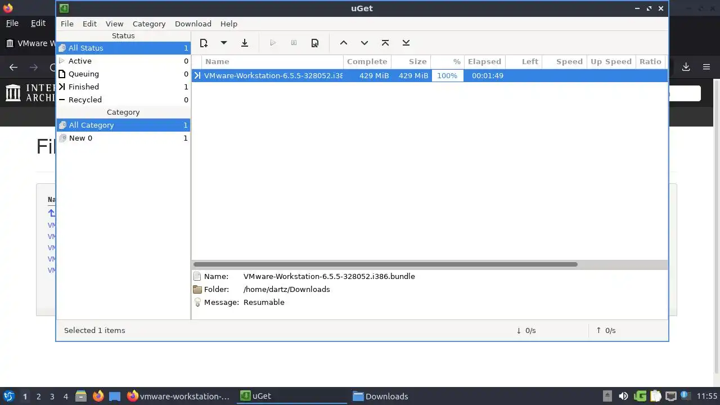
Task: Select the VMware-Workstation-6.5.5 download row
Action: [x=430, y=75]
